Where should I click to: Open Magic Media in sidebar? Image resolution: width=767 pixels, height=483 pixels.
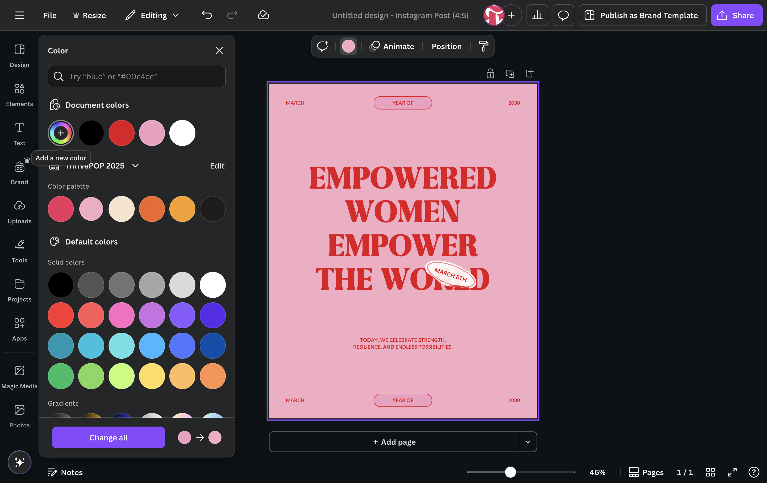tap(20, 377)
